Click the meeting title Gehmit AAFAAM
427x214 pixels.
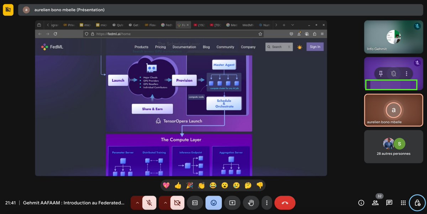(x=74, y=203)
